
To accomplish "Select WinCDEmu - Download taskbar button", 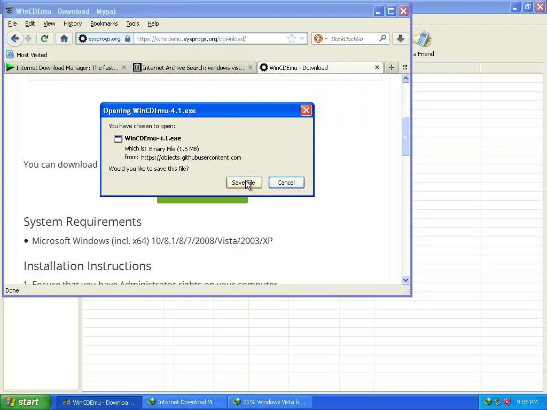I will click(99, 403).
